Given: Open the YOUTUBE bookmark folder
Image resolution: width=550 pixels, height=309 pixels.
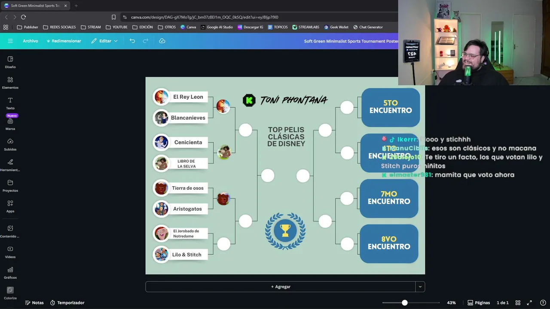Looking at the screenshot, I should (x=116, y=27).
